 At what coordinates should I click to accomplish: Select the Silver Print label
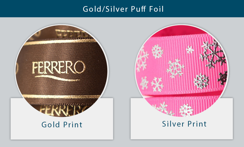(x=184, y=124)
